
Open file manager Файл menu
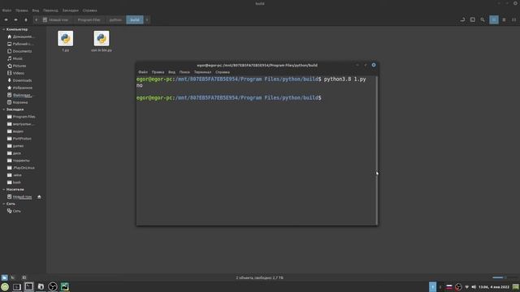point(6,11)
